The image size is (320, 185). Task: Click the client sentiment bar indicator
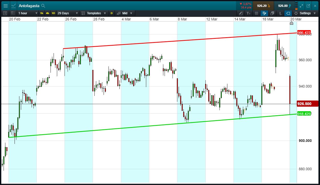point(296,6)
